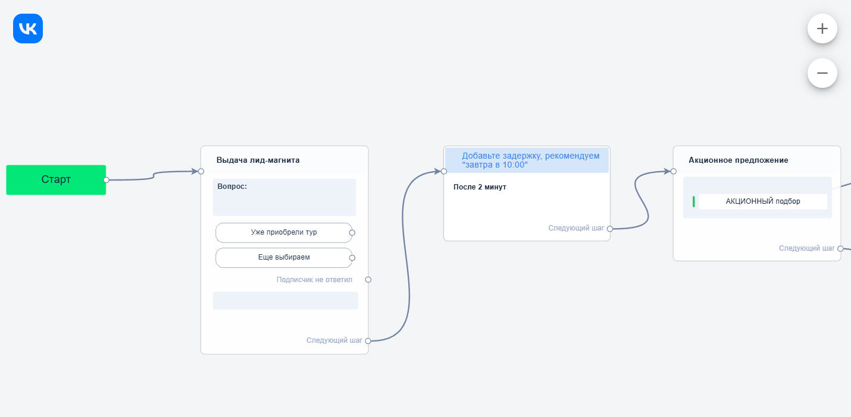Click the Подписчик не ответил output connector
The width and height of the screenshot is (851, 417).
(368, 279)
